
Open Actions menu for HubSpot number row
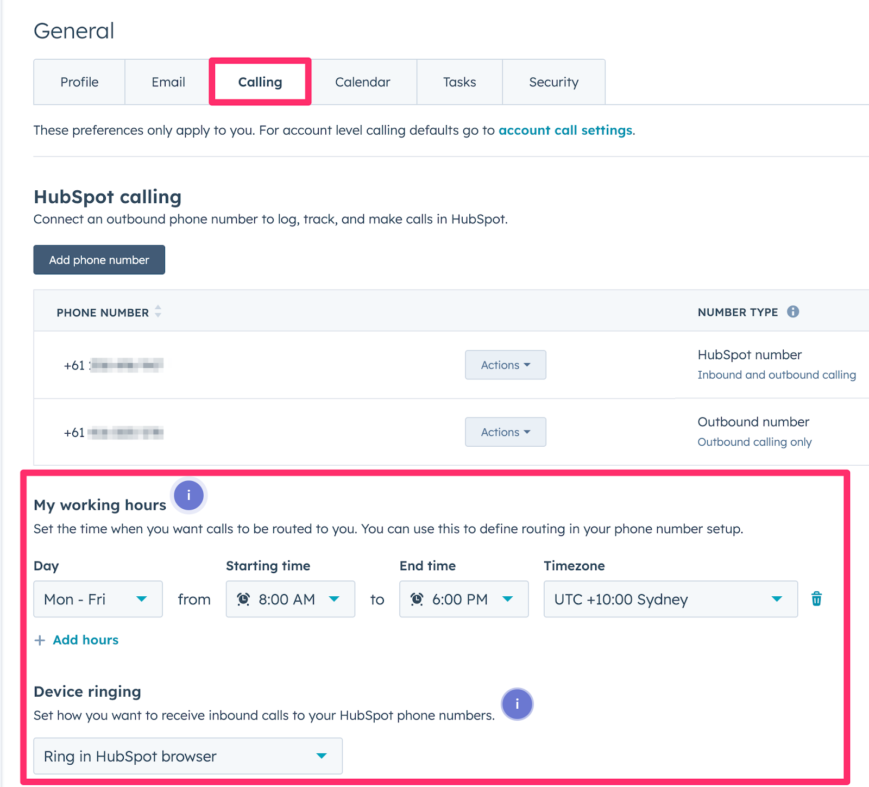(x=506, y=365)
